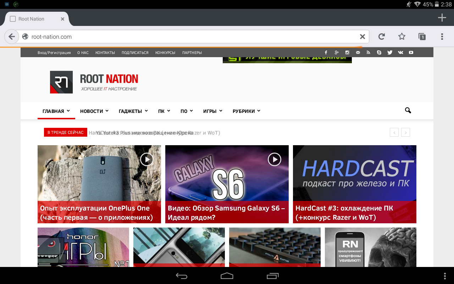454x284 pixels.
Task: Open the RN skull warning thumbnail
Action: pos(371,247)
